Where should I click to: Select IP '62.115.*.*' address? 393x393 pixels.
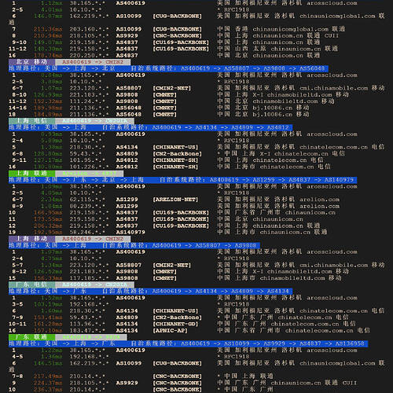(x=87, y=200)
